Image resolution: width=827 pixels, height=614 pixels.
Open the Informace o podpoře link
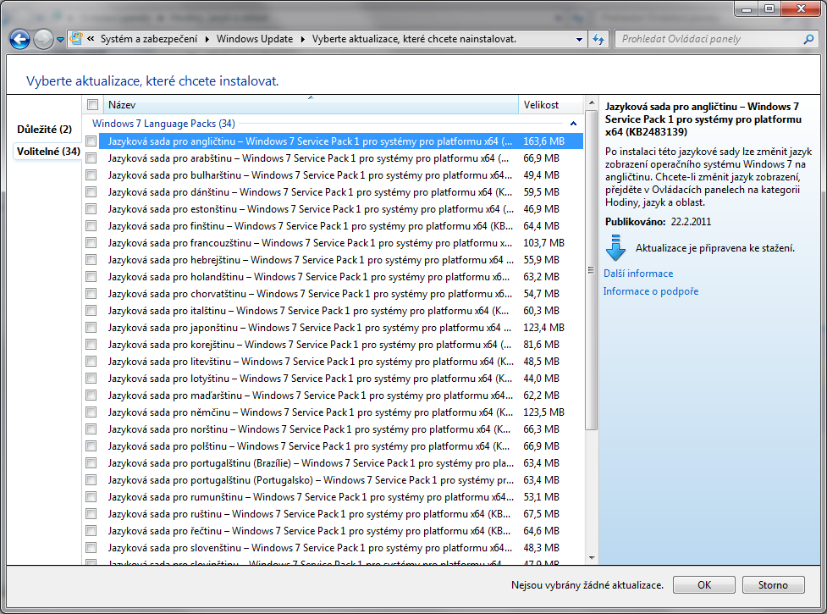point(650,291)
